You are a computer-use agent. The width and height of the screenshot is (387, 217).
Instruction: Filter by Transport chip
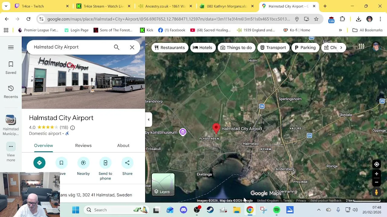pos(273,48)
